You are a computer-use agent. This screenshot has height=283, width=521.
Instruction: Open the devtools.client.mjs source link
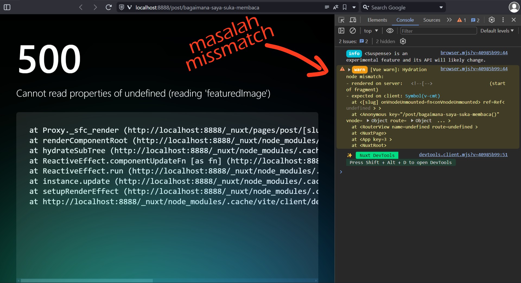click(463, 155)
